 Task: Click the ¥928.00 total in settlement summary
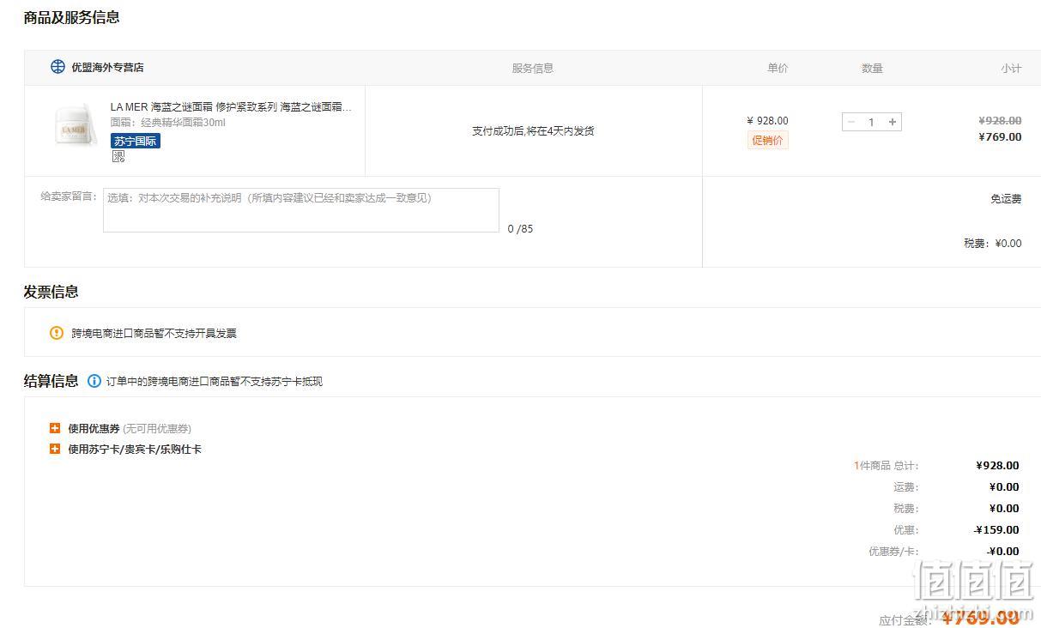click(997, 466)
